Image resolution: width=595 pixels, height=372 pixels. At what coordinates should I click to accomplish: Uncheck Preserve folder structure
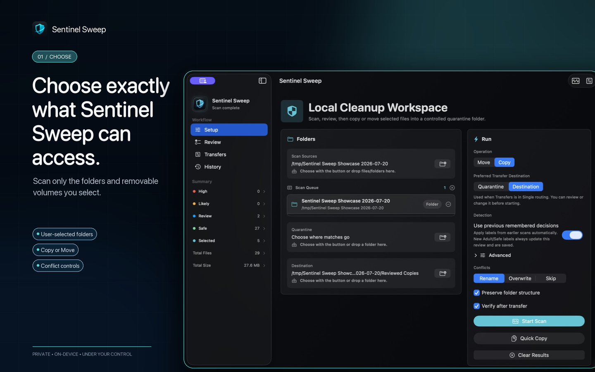point(476,293)
